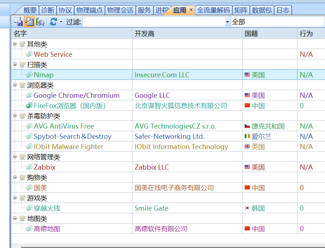This screenshot has width=325, height=248.
Task: Click the IObit Malware Fighter app icon
Action: coord(29,147)
